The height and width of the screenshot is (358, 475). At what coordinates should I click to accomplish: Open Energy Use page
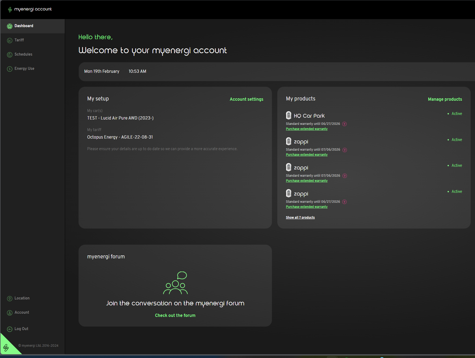(x=33, y=69)
